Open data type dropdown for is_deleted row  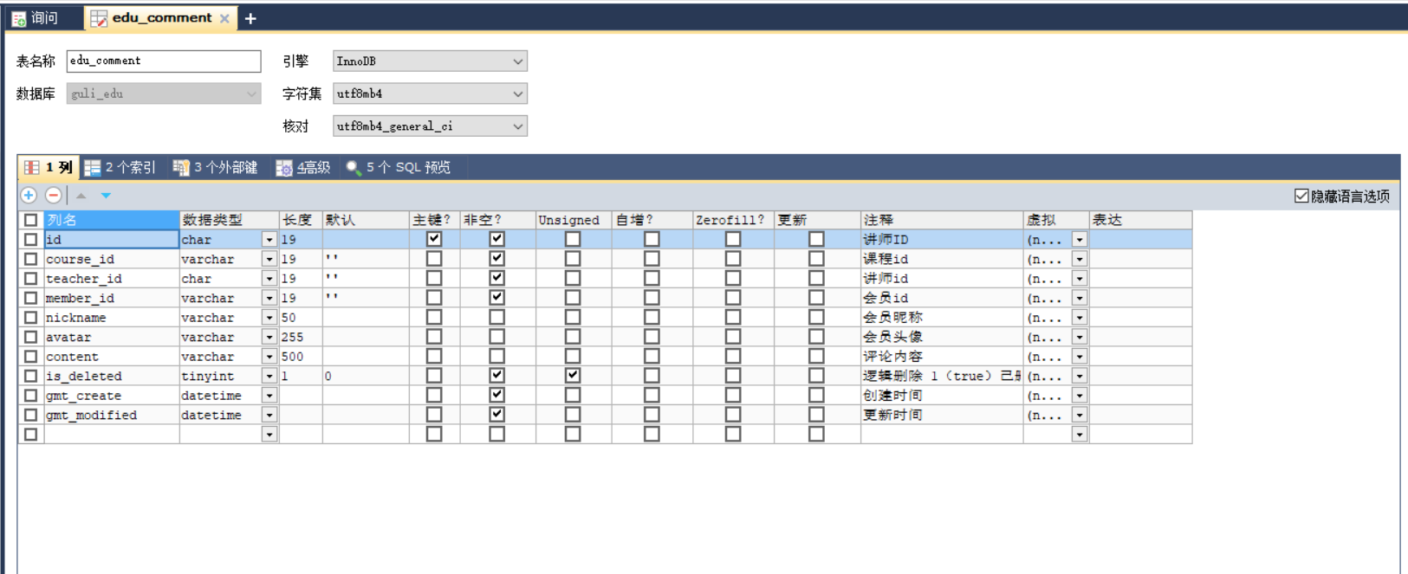coord(269,376)
